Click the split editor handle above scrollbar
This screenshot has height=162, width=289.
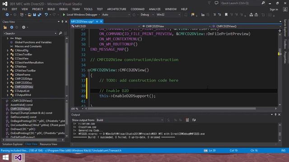pyautogui.click(x=280, y=31)
